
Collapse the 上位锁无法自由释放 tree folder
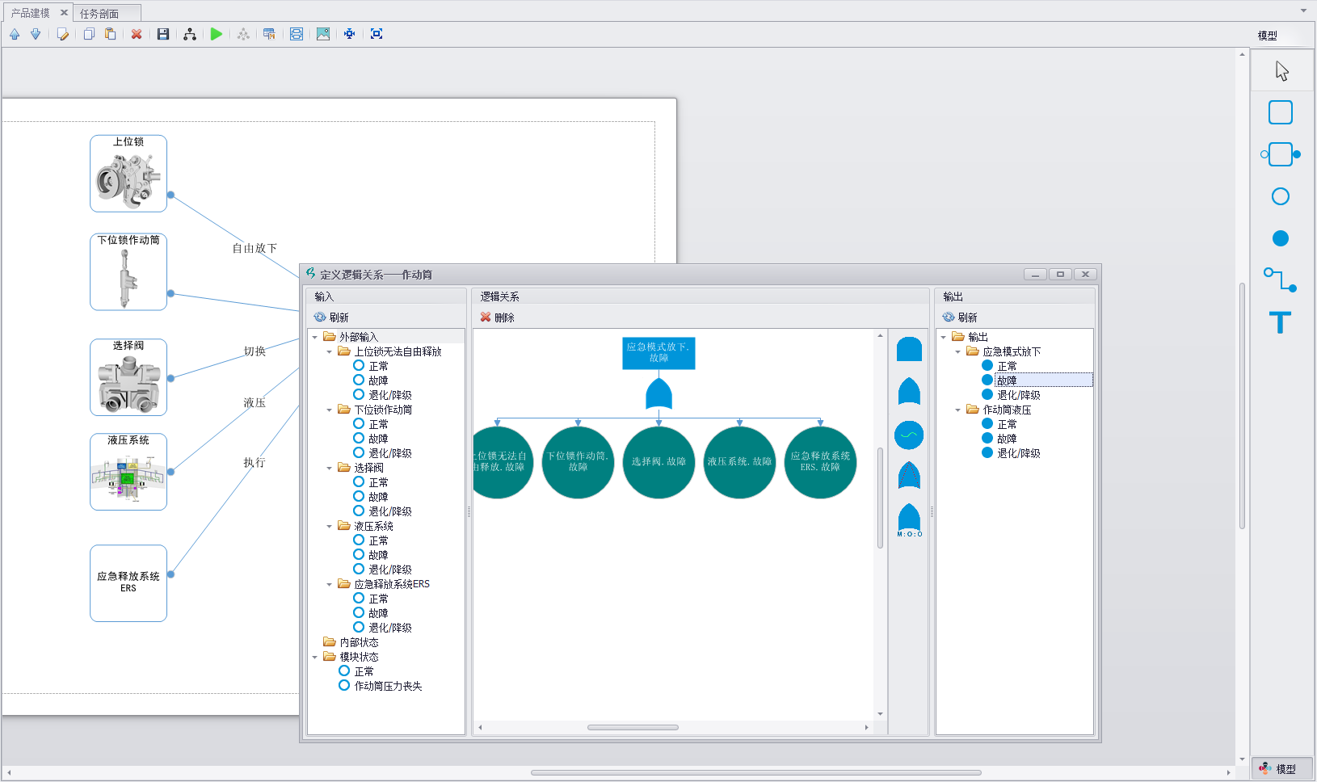[x=329, y=352]
